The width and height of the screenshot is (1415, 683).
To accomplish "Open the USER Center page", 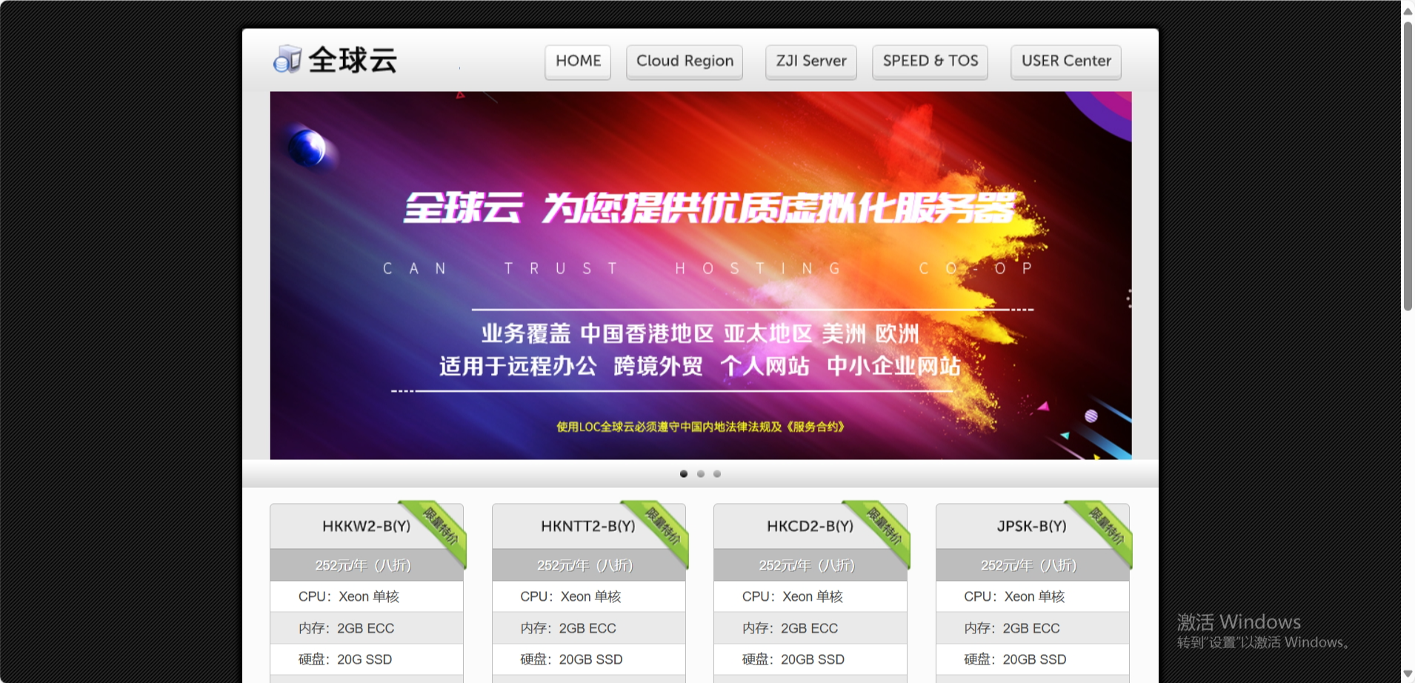I will tap(1066, 62).
